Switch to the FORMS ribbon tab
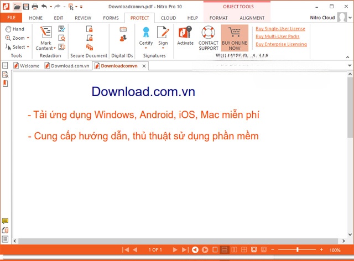Image resolution: width=354 pixels, height=261 pixels. point(111,18)
